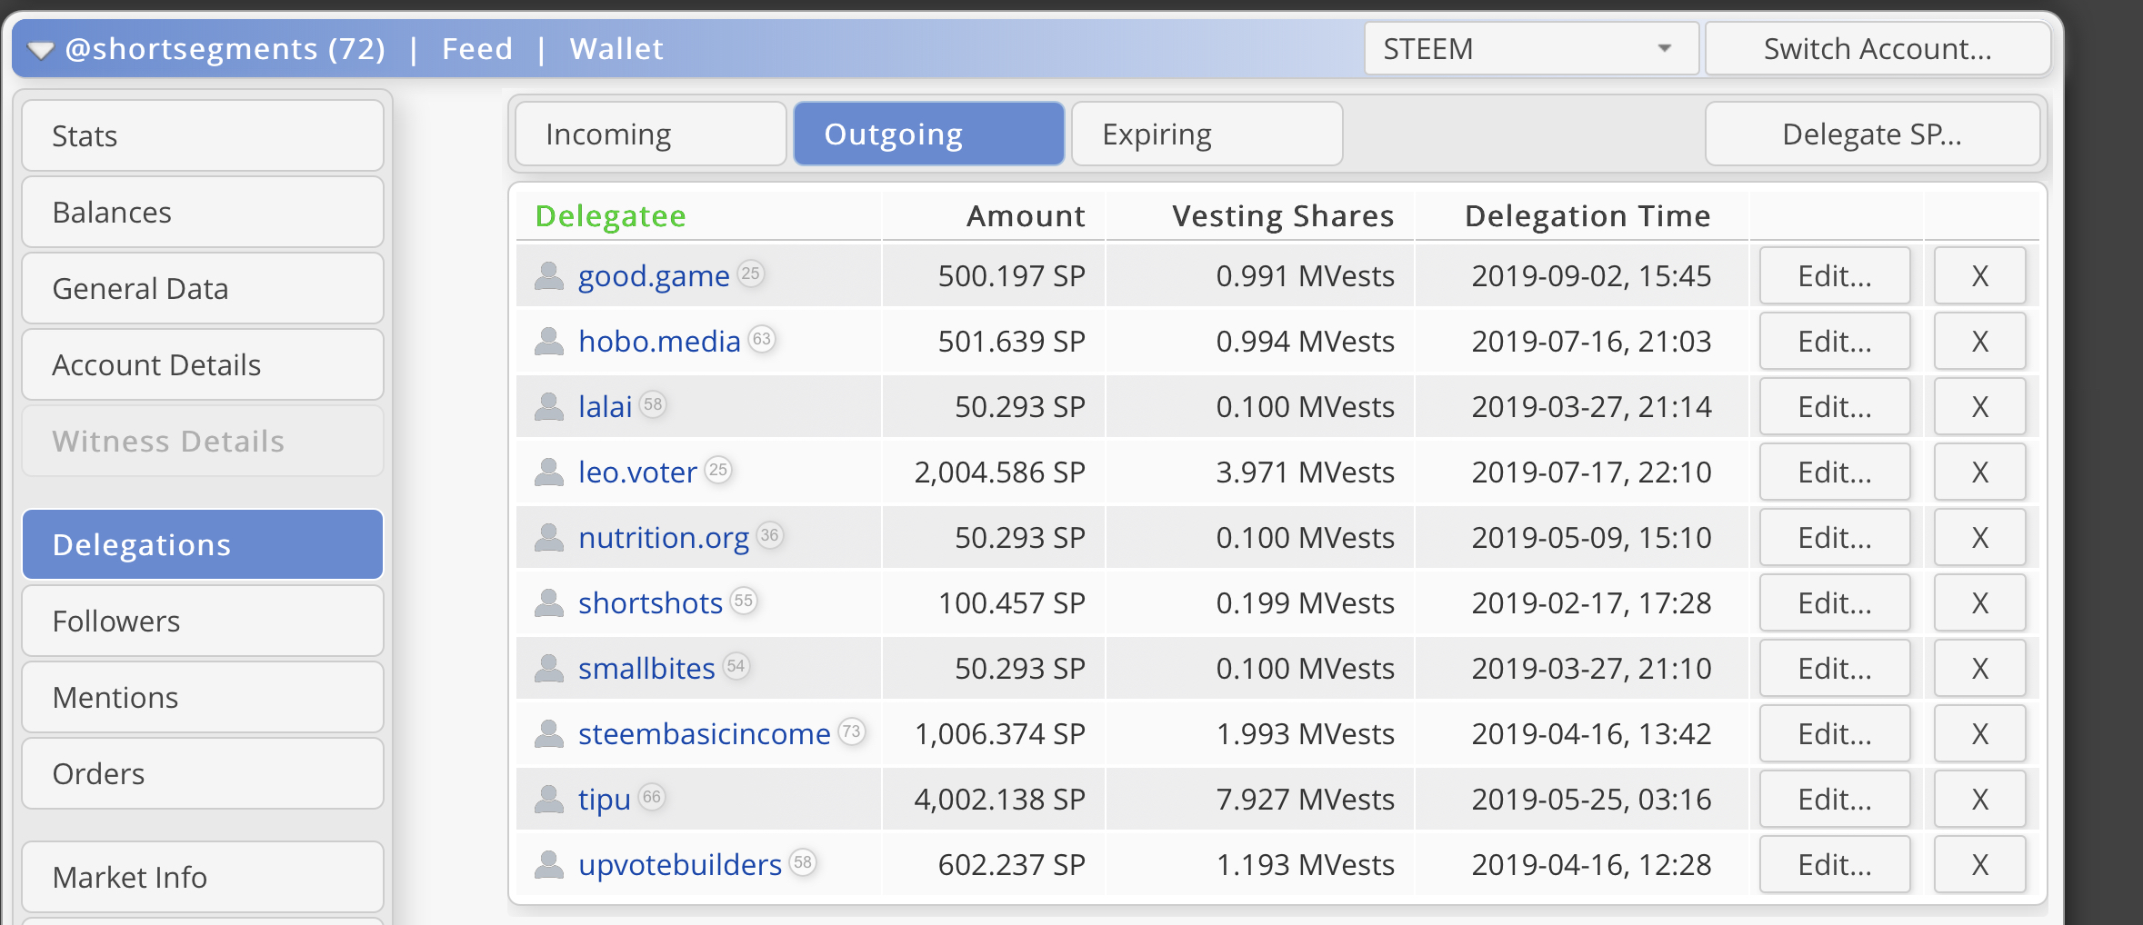Click the avatar icon next to tipu
Viewport: 2143px width, 925px height.
pos(549,799)
